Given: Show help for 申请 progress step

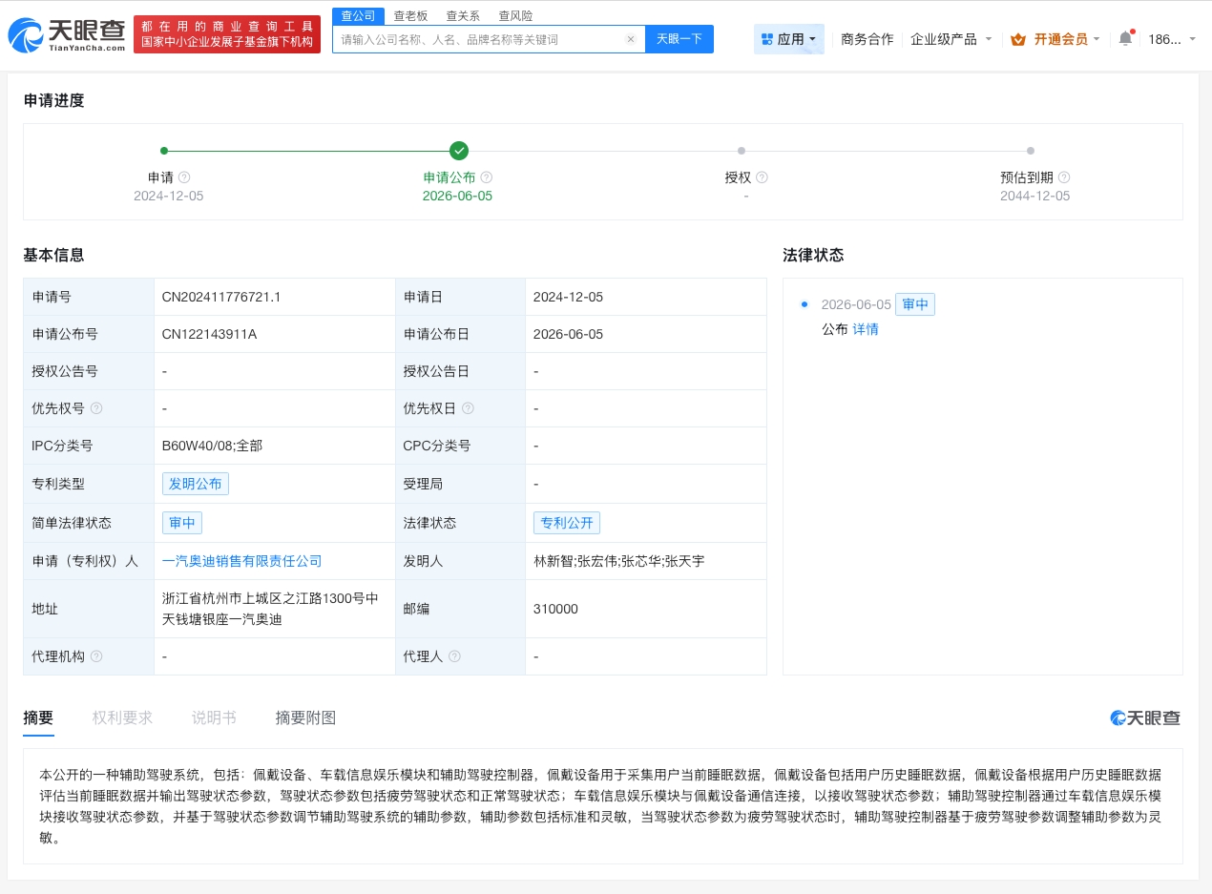Looking at the screenshot, I should pyautogui.click(x=184, y=177).
